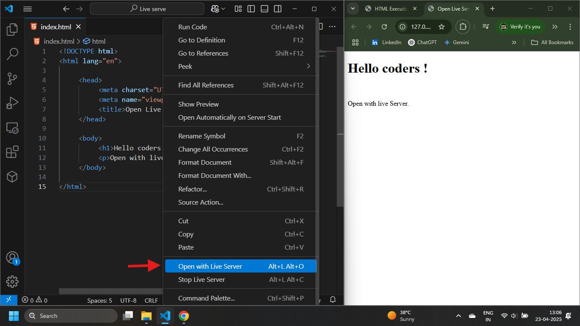This screenshot has width=580, height=326.
Task: Open the Run and Debug view
Action: [12, 103]
